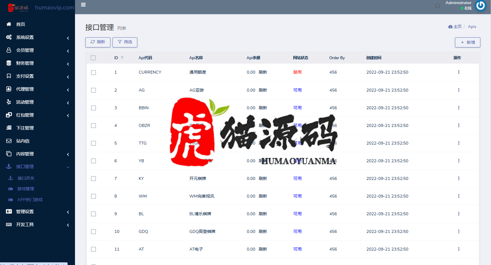Check the BBIN row checkbox

(94, 108)
